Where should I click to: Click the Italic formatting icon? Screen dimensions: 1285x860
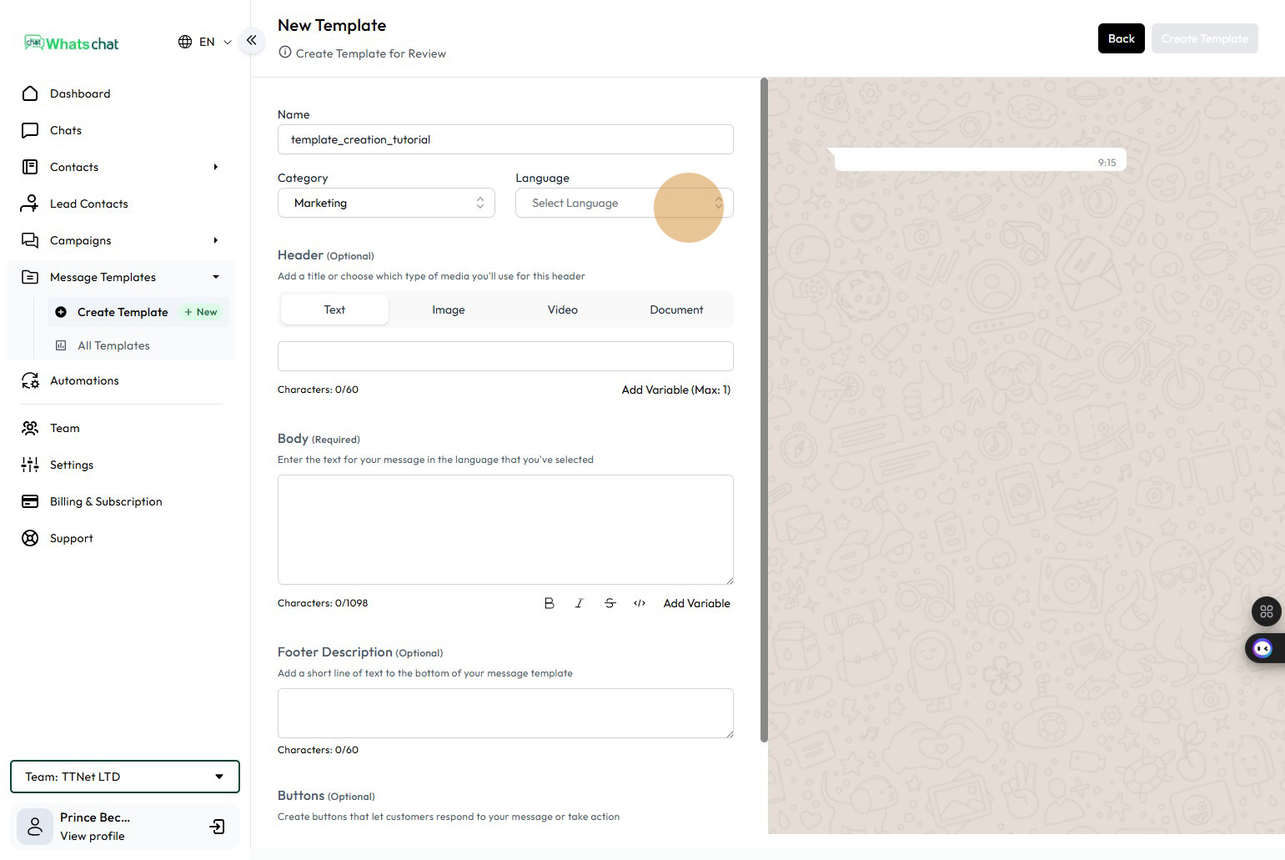(579, 603)
